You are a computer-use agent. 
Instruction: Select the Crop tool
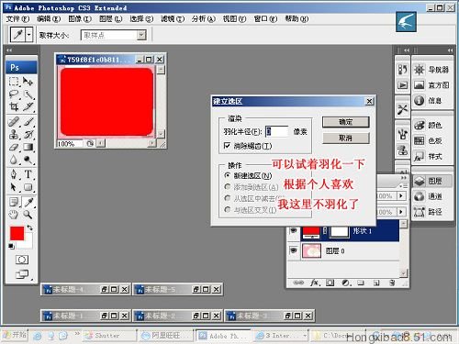(x=14, y=106)
